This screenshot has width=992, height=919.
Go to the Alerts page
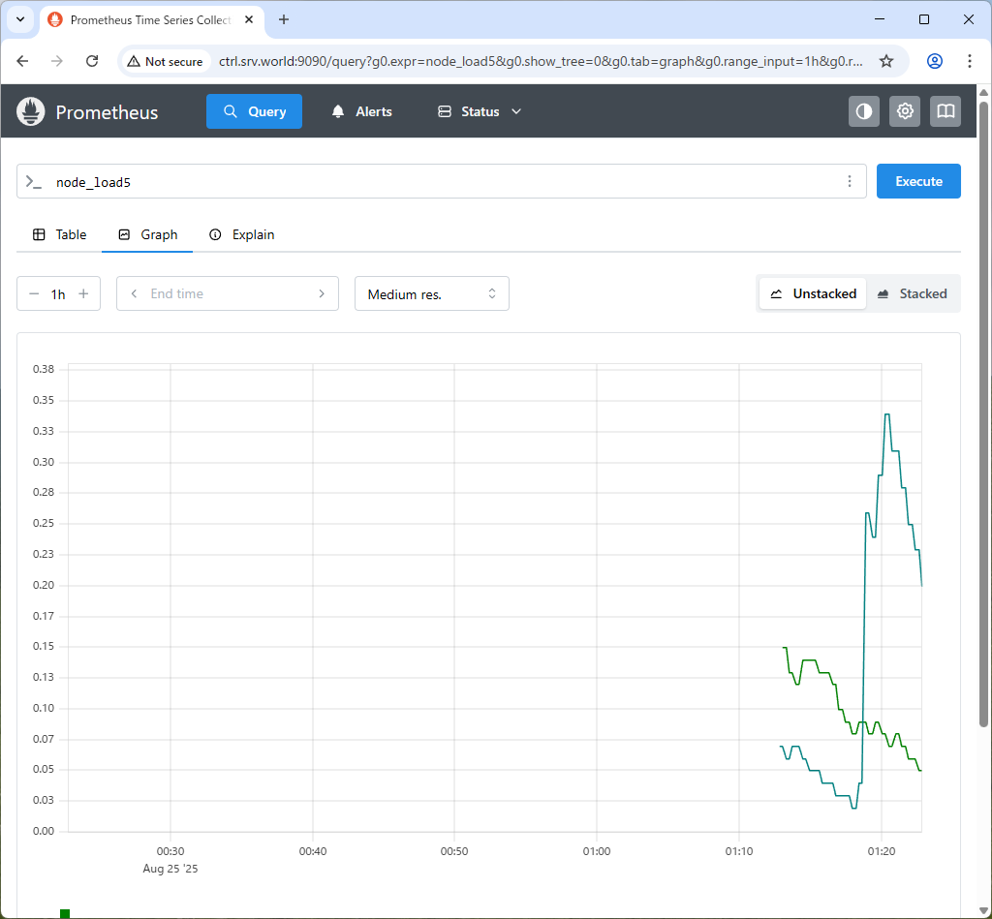361,111
